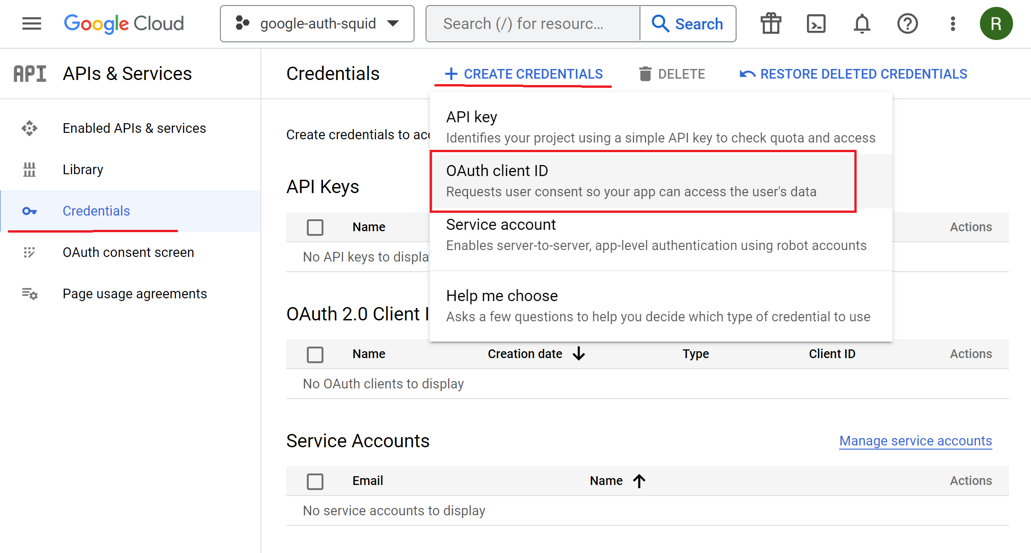Choose Service account option

(x=661, y=235)
